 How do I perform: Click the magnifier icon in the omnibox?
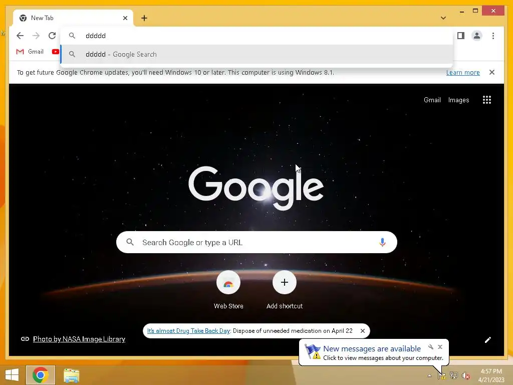point(72,36)
